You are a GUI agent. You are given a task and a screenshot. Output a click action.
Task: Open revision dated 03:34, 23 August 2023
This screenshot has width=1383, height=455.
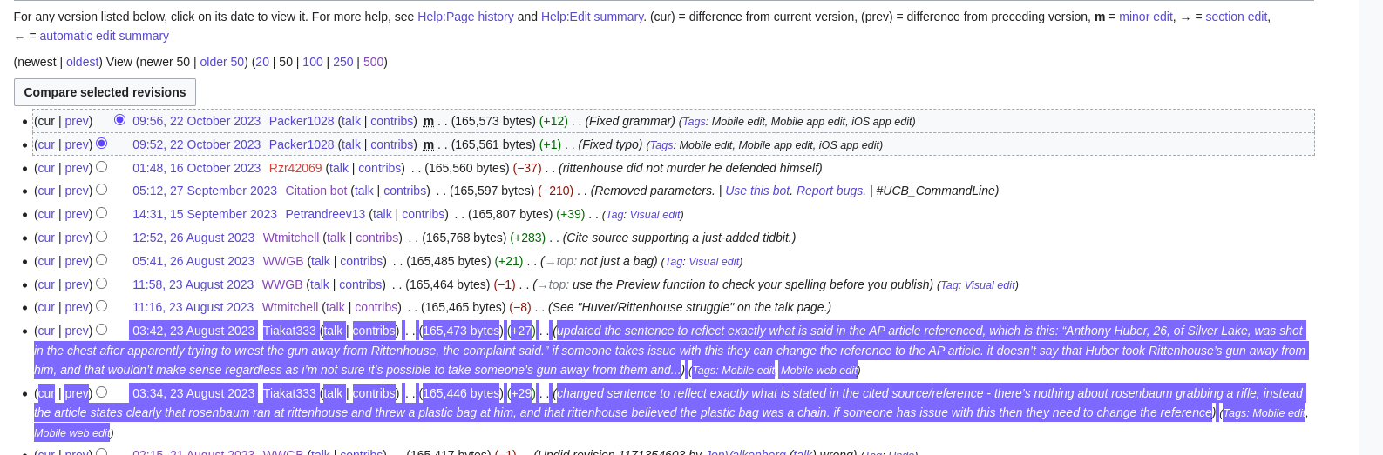tap(193, 393)
